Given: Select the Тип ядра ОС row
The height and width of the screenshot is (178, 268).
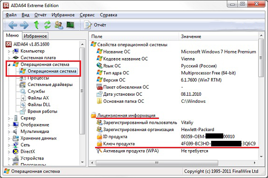Looking at the screenshot, I should click(166, 73).
